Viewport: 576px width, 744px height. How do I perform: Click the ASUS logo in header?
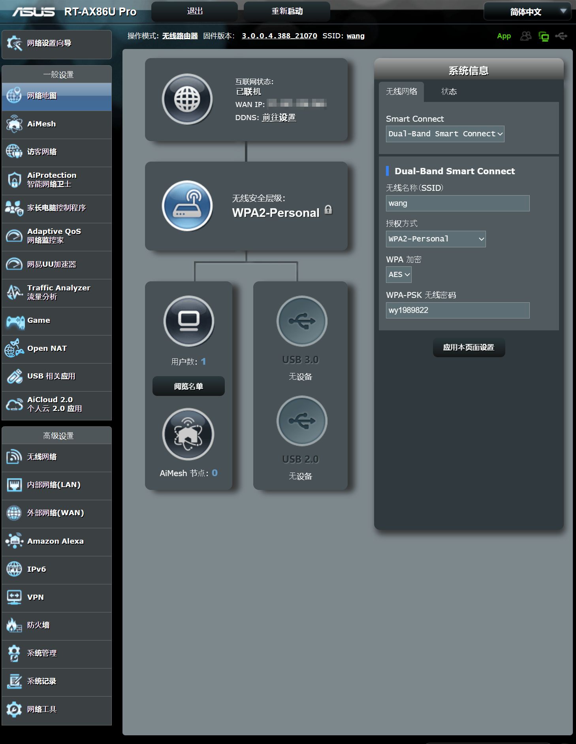34,12
